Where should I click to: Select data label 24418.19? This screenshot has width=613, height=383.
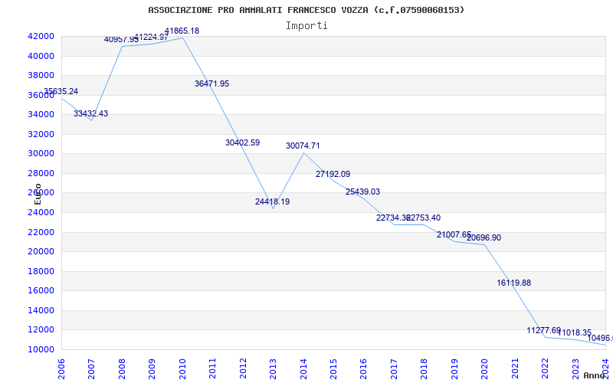(273, 202)
